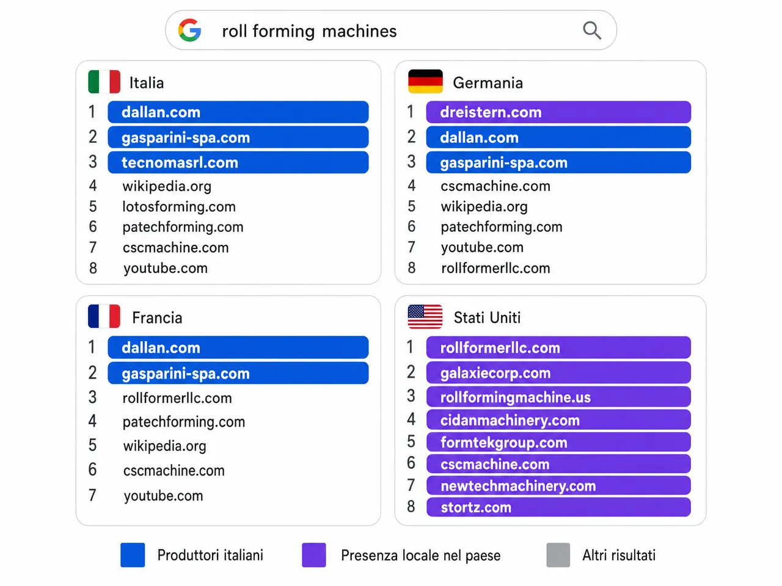This screenshot has height=586, width=782.
Task: Click the 'Italia' panel heading
Action: click(147, 82)
